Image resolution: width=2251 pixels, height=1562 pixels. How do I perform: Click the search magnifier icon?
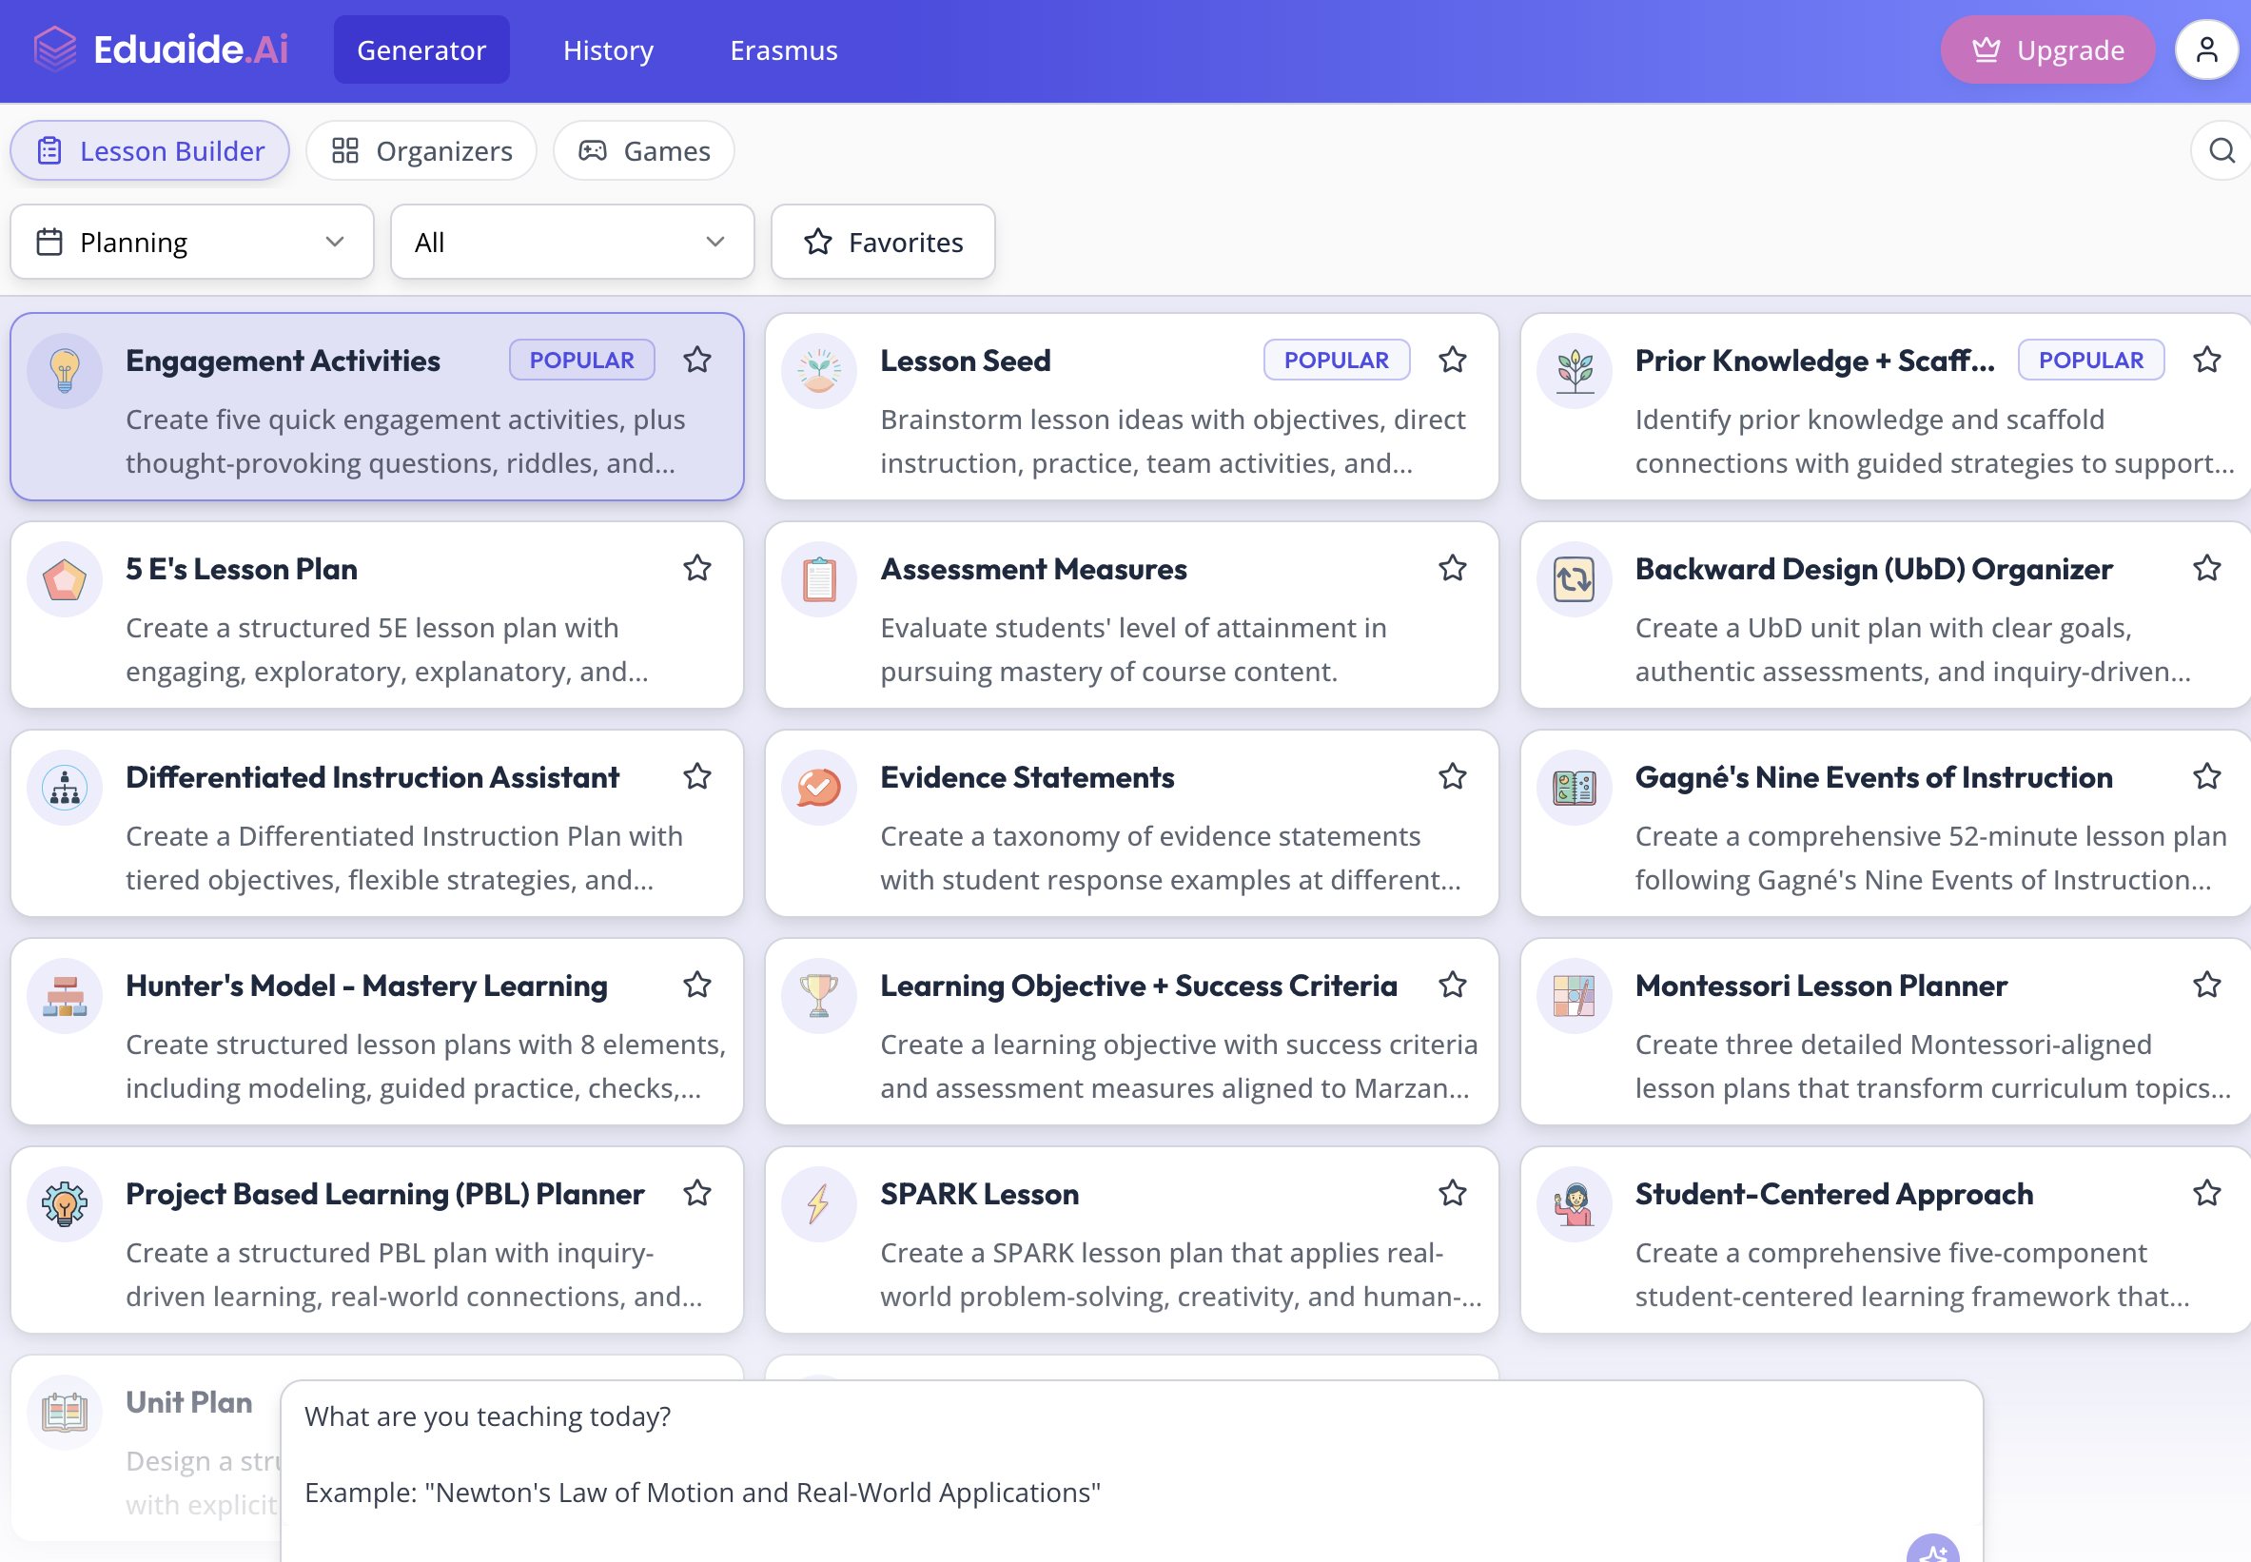[x=2222, y=150]
